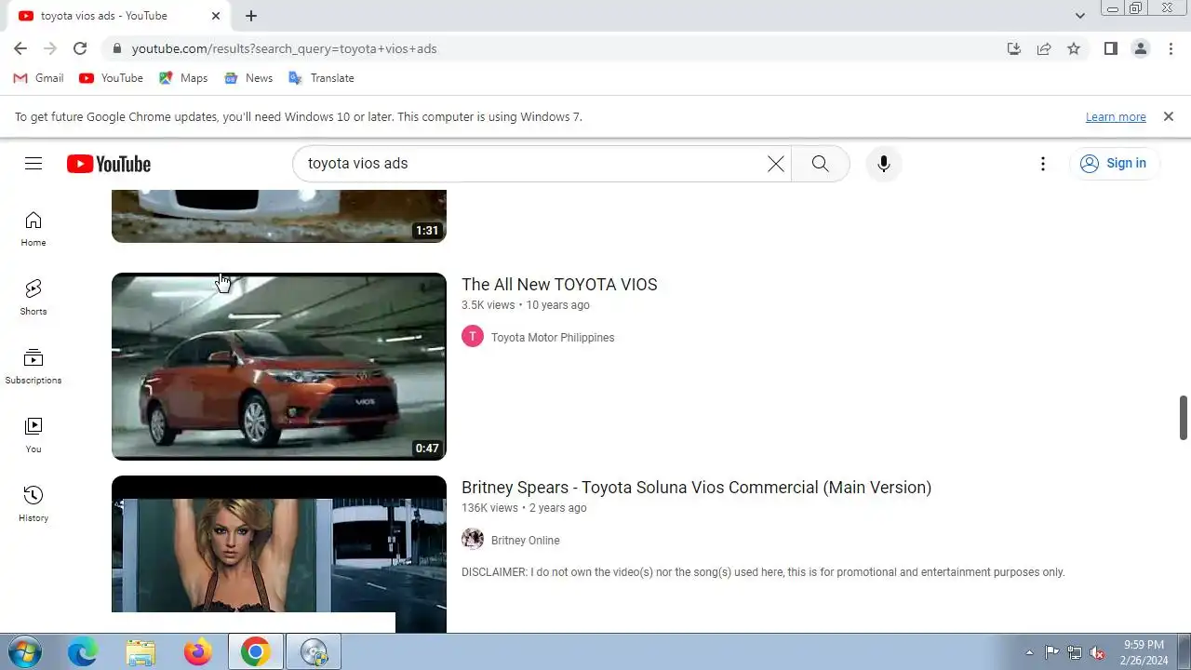Dismiss the Chrome update notification bar
Screen dimensions: 1191x670
tap(1169, 116)
